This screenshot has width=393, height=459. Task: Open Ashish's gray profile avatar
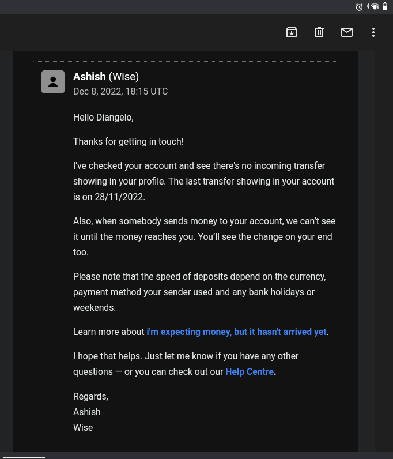(53, 82)
